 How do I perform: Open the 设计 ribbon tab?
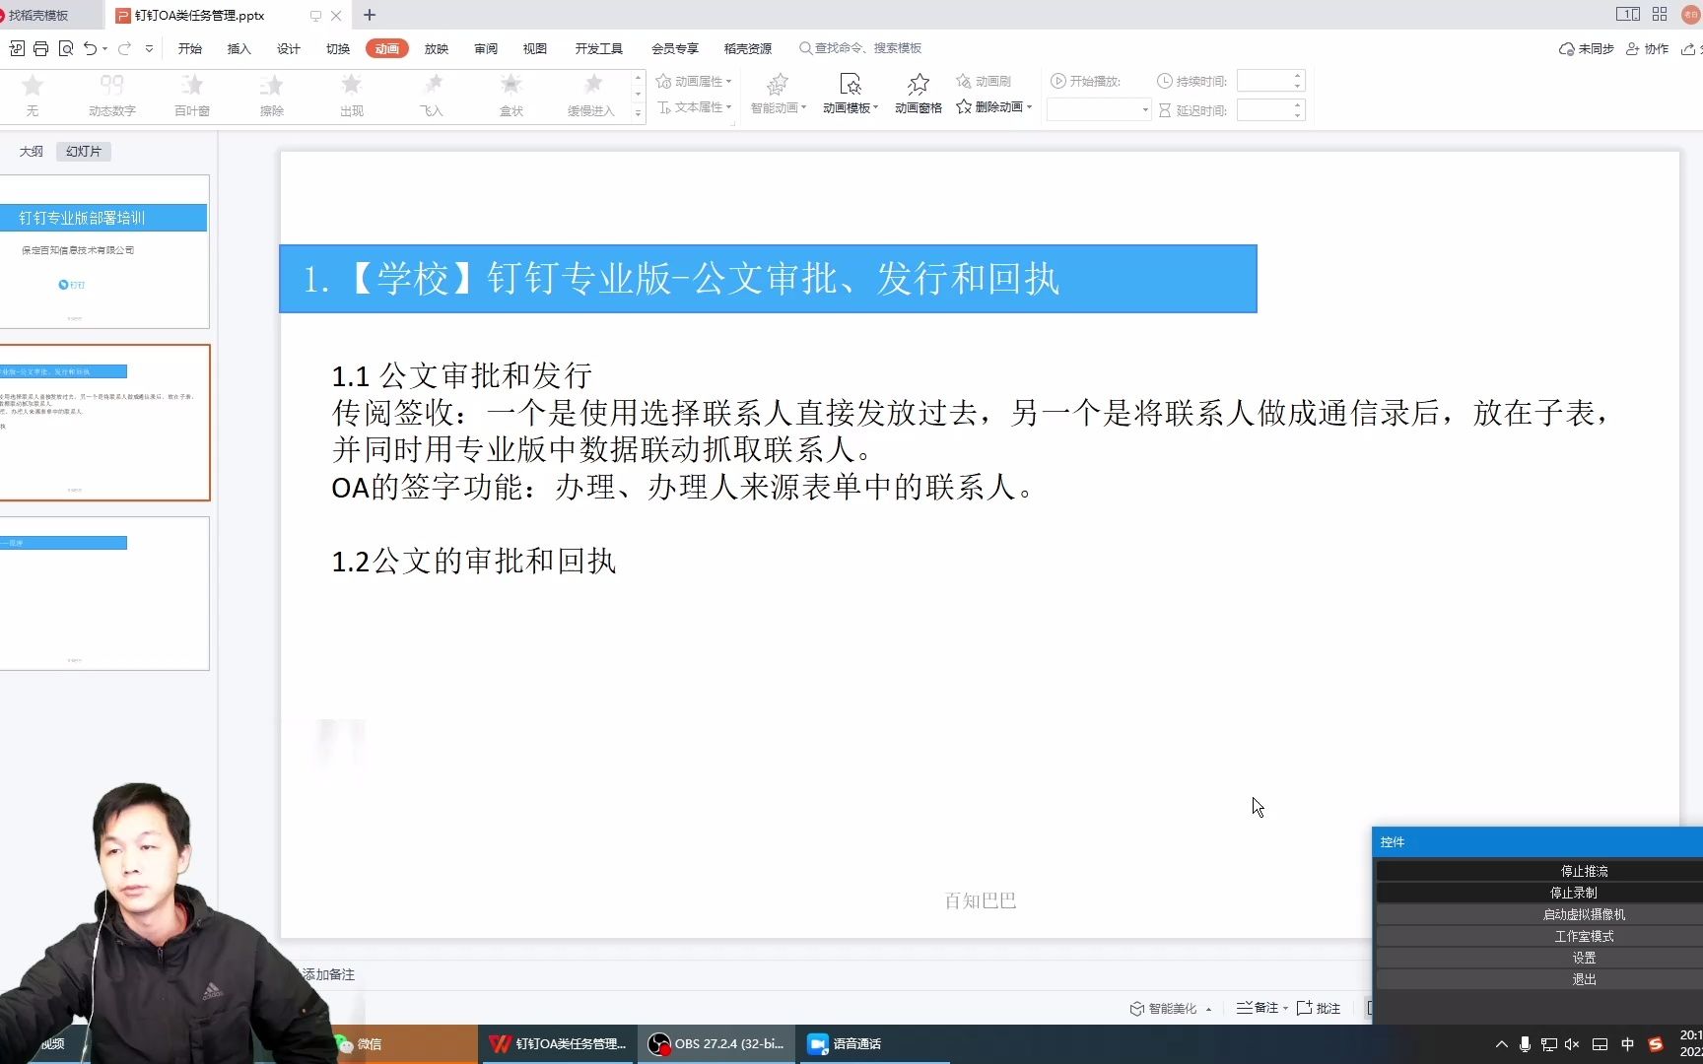click(289, 48)
